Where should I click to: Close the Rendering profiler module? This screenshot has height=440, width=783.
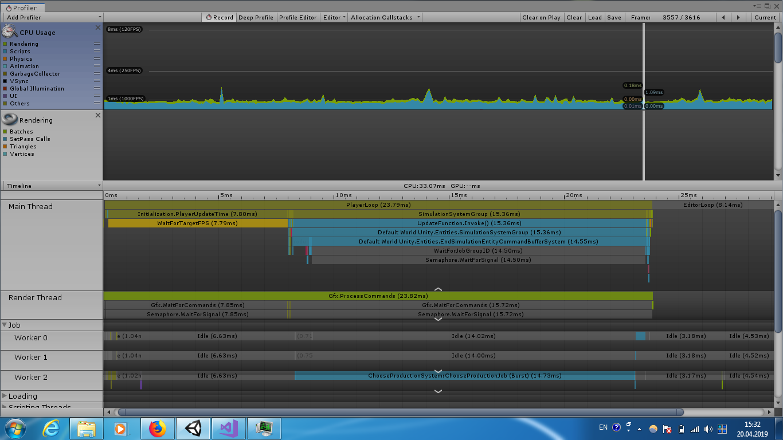[x=97, y=115]
